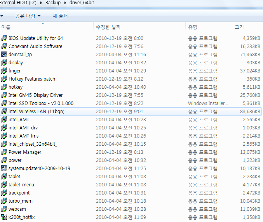Click the size value '83,636KB'
The height and width of the screenshot is (222, 263).
(250, 112)
